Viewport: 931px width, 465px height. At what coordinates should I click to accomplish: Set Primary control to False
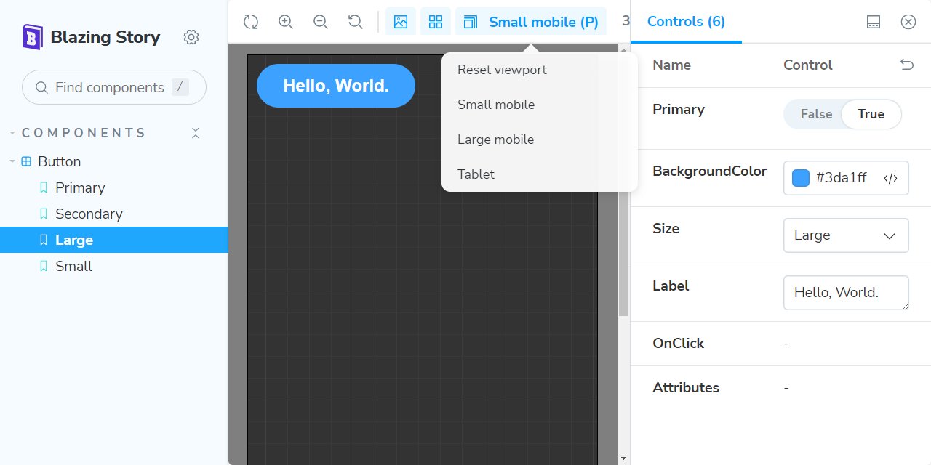click(816, 114)
